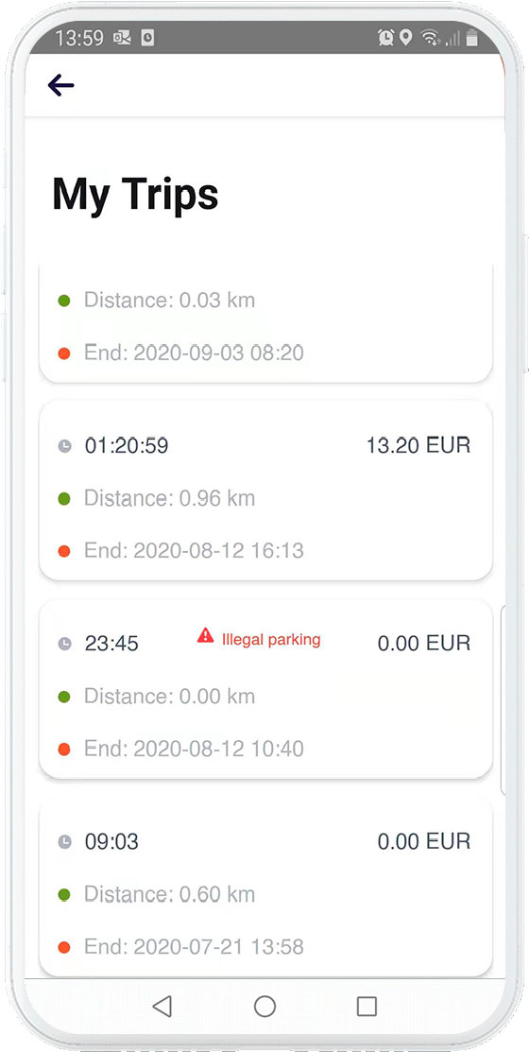Tap the Illegal parking warning triangle icon
The height and width of the screenshot is (1052, 529).
pyautogui.click(x=205, y=635)
